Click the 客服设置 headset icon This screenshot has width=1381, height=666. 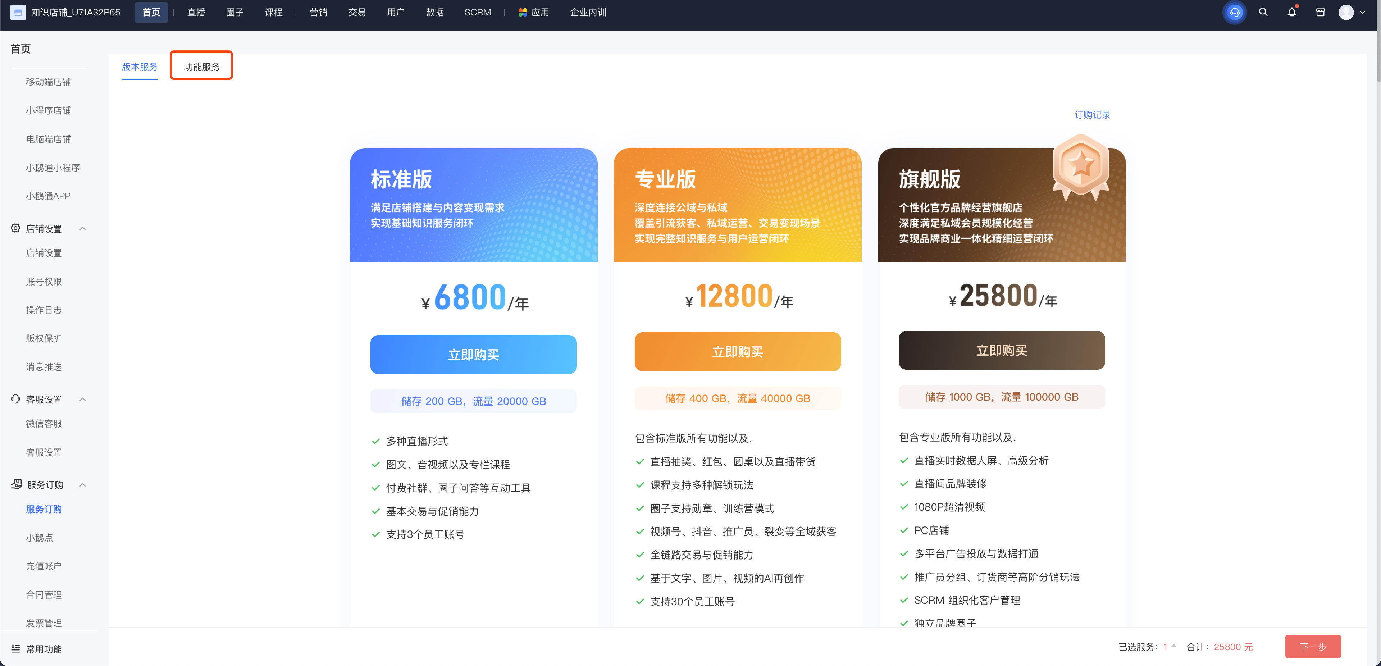click(x=15, y=399)
